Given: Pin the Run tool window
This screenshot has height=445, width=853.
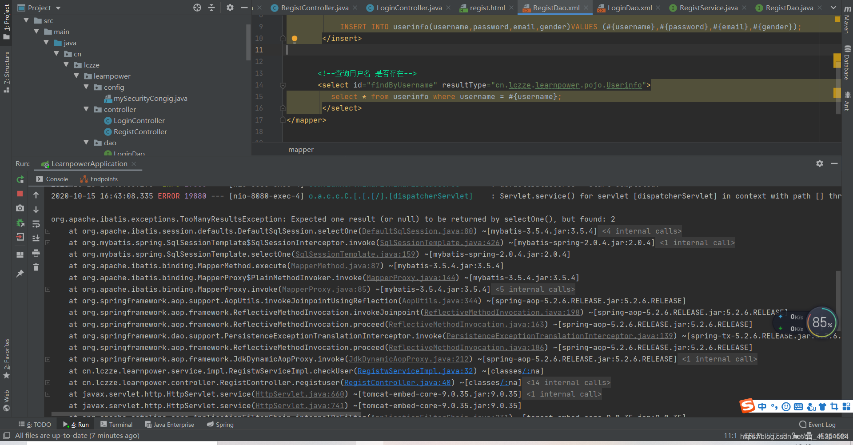Looking at the screenshot, I should (20, 274).
